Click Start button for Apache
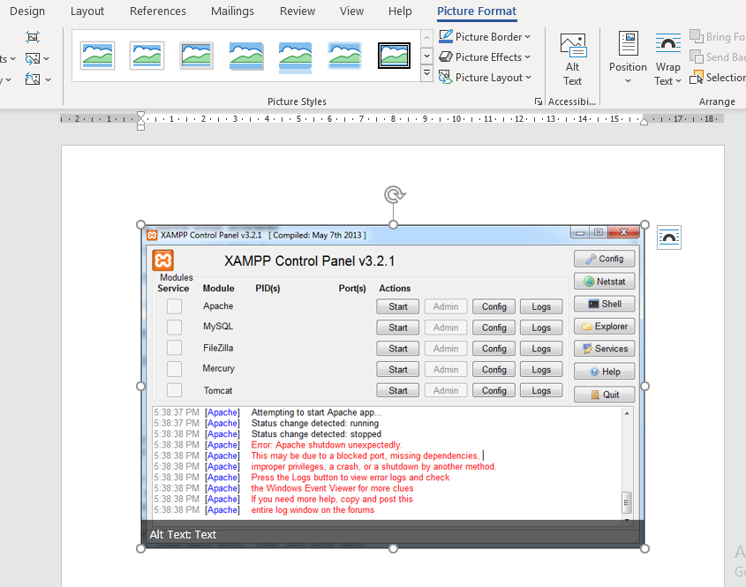This screenshot has width=746, height=587. tap(398, 307)
